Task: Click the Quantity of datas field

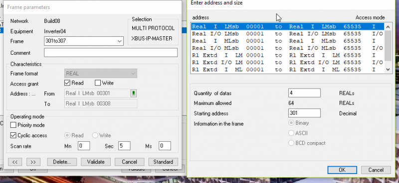Action: pyautogui.click(x=304, y=93)
